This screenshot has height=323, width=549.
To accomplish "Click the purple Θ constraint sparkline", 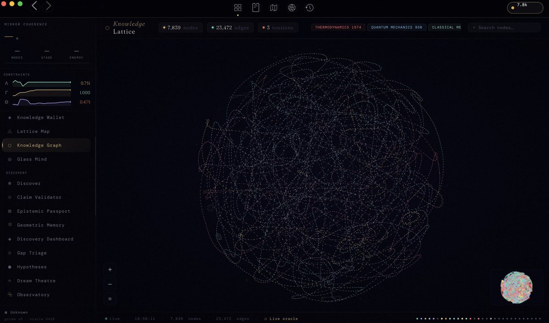I will pos(42,102).
